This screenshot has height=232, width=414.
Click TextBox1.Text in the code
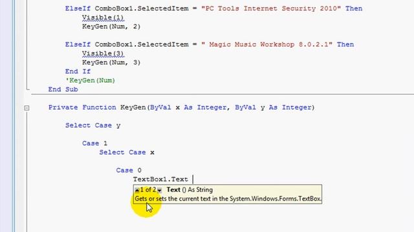pos(160,179)
